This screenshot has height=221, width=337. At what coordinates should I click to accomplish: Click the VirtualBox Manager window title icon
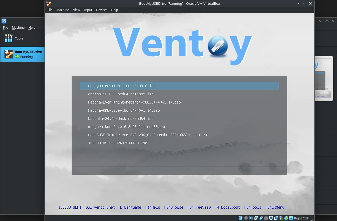click(4, 21)
